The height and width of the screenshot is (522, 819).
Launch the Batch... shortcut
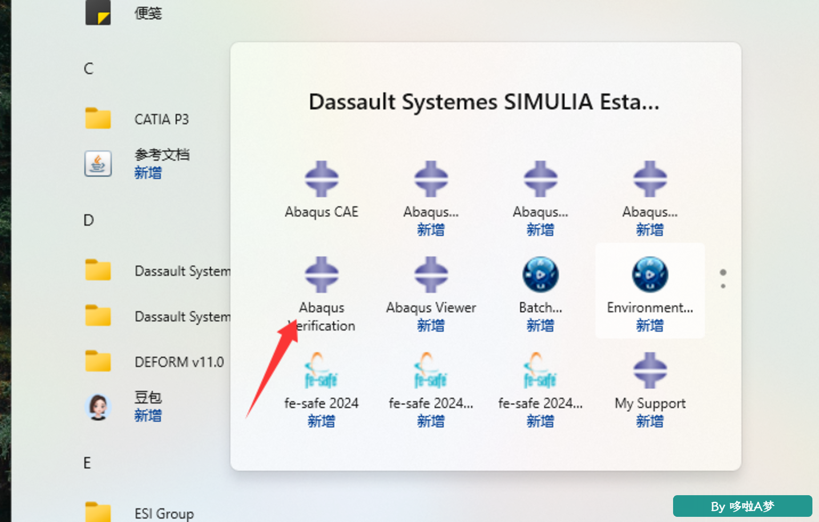[x=540, y=295]
